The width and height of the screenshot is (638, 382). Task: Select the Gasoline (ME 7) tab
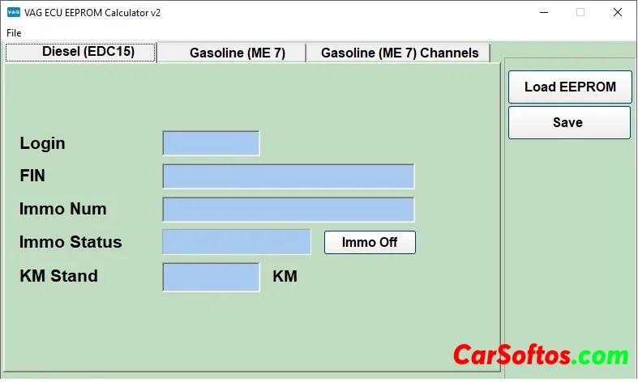(237, 53)
